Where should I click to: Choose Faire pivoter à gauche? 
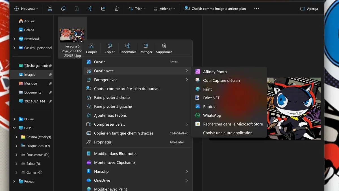point(137,106)
